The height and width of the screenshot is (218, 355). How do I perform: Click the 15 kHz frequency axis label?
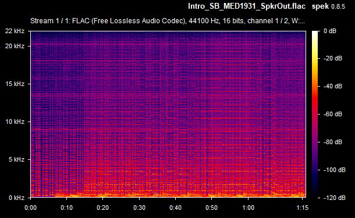pos(15,84)
